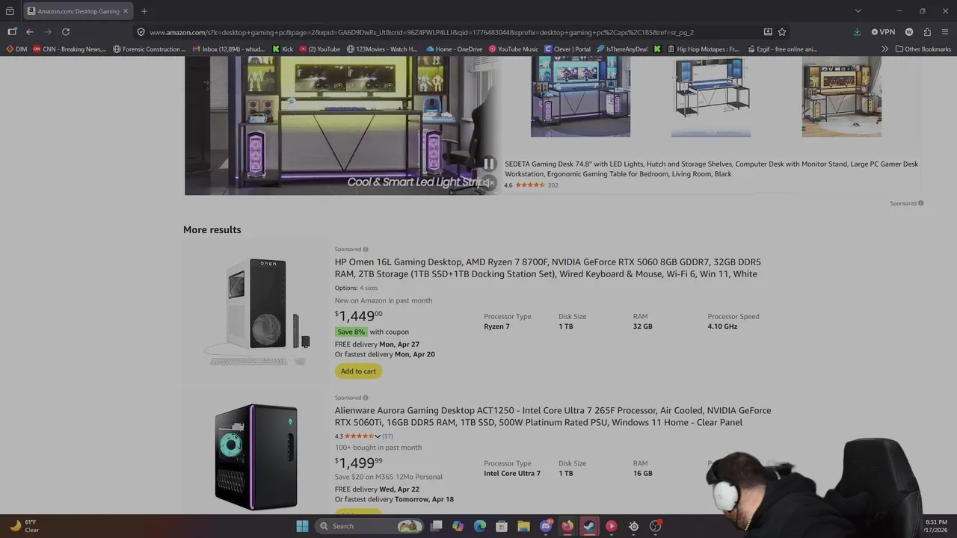Image resolution: width=957 pixels, height=538 pixels.
Task: Open File Explorer from the taskbar
Action: point(523,526)
